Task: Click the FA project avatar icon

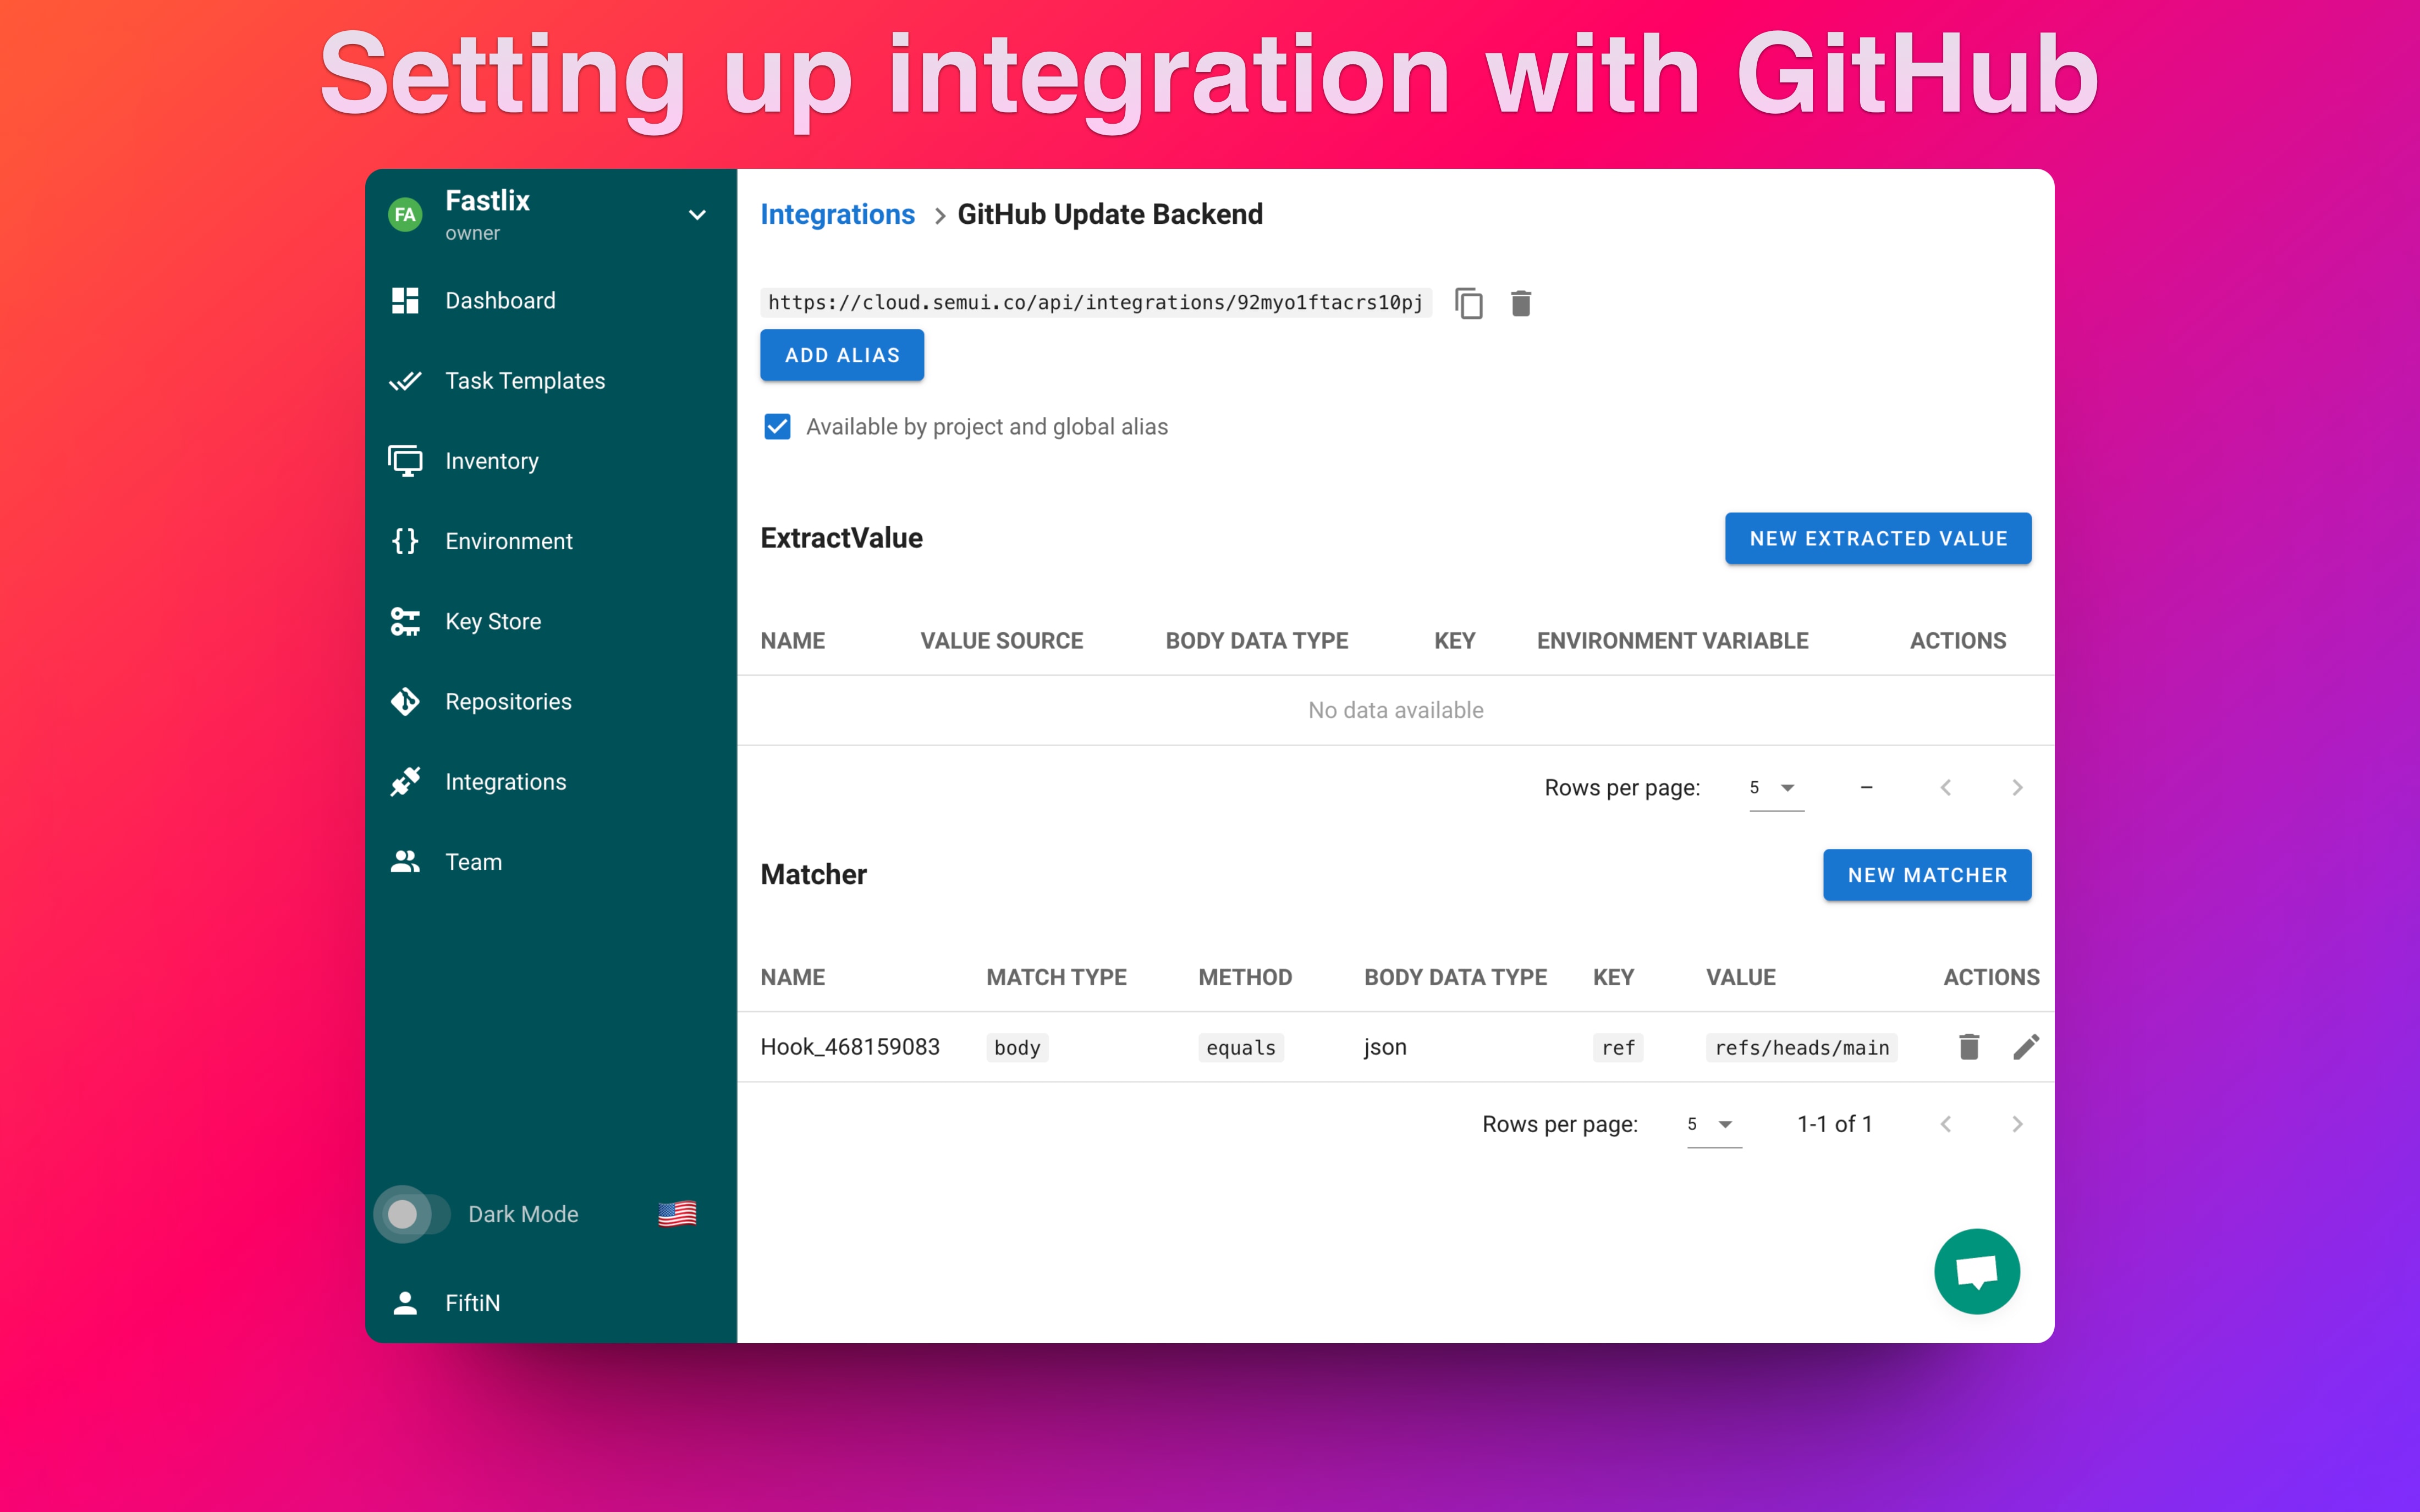Action: (x=405, y=215)
